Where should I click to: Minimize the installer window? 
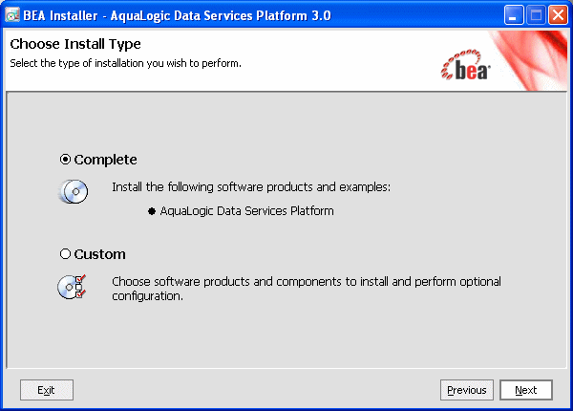[x=514, y=15]
